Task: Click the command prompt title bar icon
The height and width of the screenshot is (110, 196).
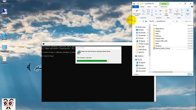Action: pos(43,44)
